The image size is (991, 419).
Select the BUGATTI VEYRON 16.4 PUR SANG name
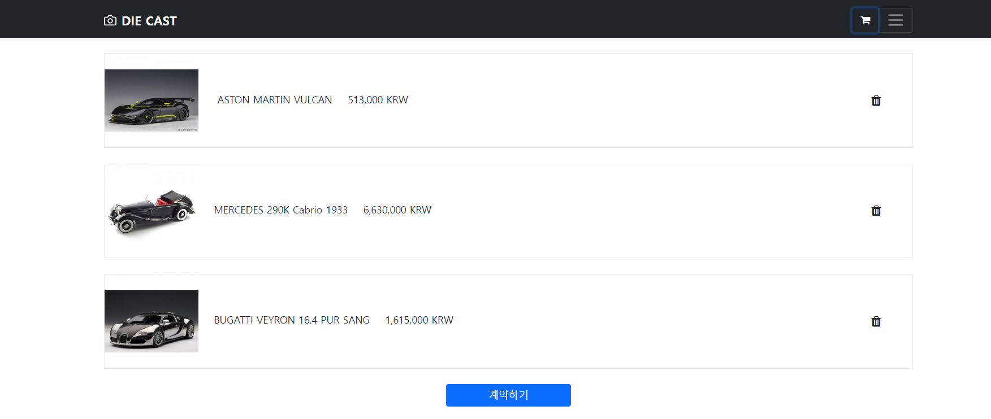[x=292, y=320]
